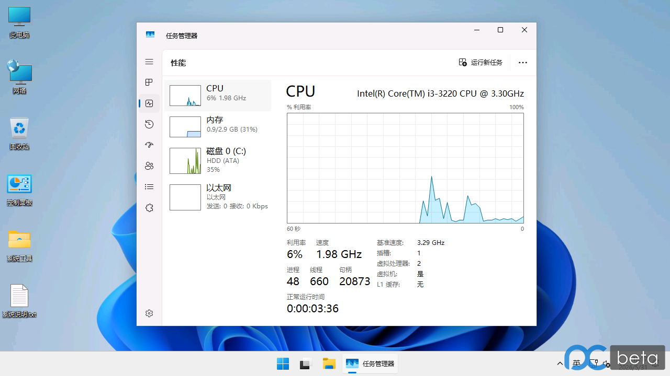Minimize the Task Manager window
The image size is (670, 376).
click(x=476, y=30)
